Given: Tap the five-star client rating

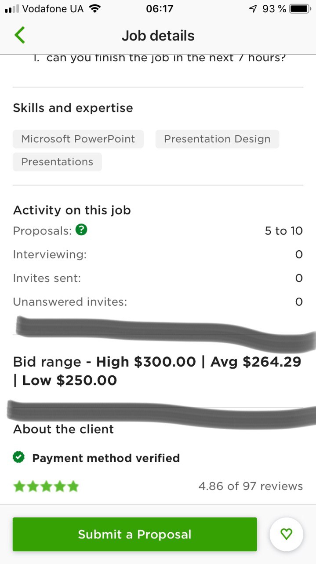Looking at the screenshot, I should coord(46,486).
